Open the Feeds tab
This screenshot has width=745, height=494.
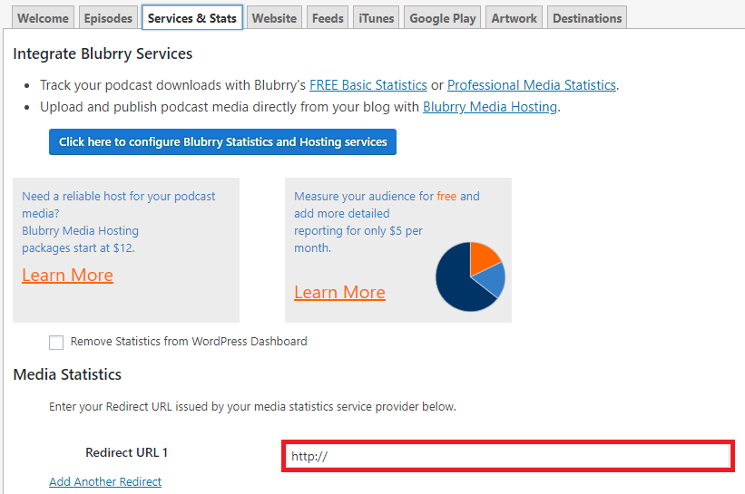(328, 18)
